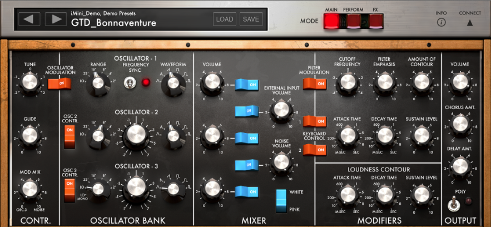This screenshot has width=491, height=227.
Task: Toggle Noise mixer ON switch
Action: tap(247, 165)
